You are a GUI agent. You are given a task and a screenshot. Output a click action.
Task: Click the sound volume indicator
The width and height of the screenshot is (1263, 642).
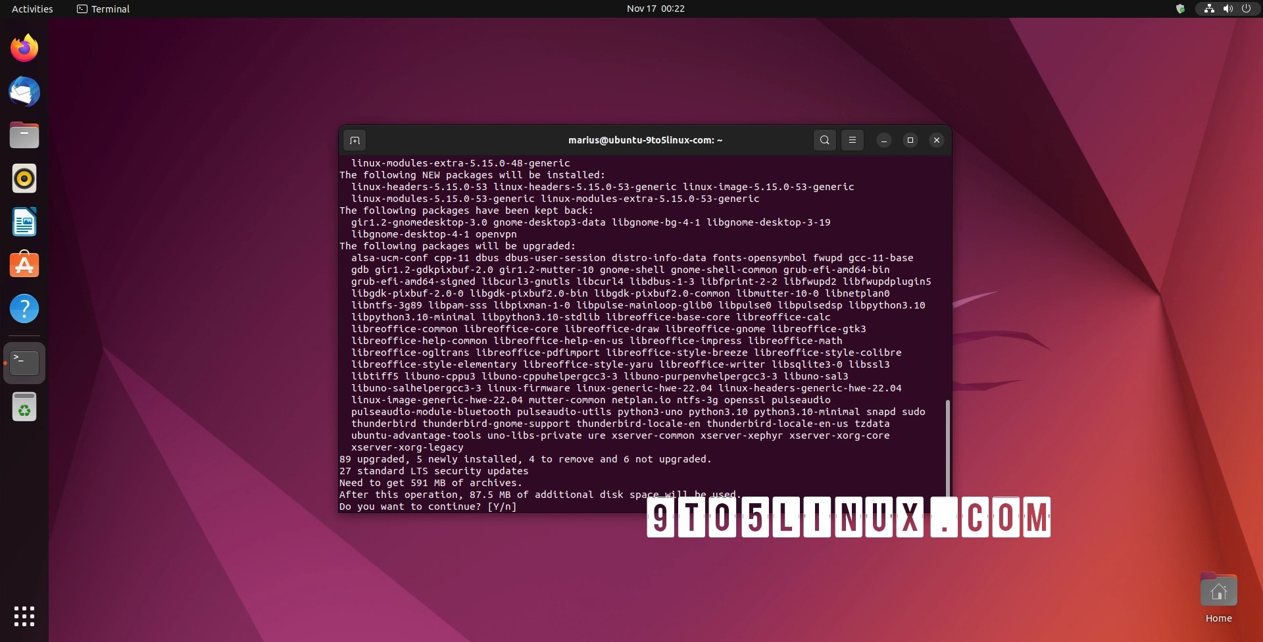[x=1227, y=9]
